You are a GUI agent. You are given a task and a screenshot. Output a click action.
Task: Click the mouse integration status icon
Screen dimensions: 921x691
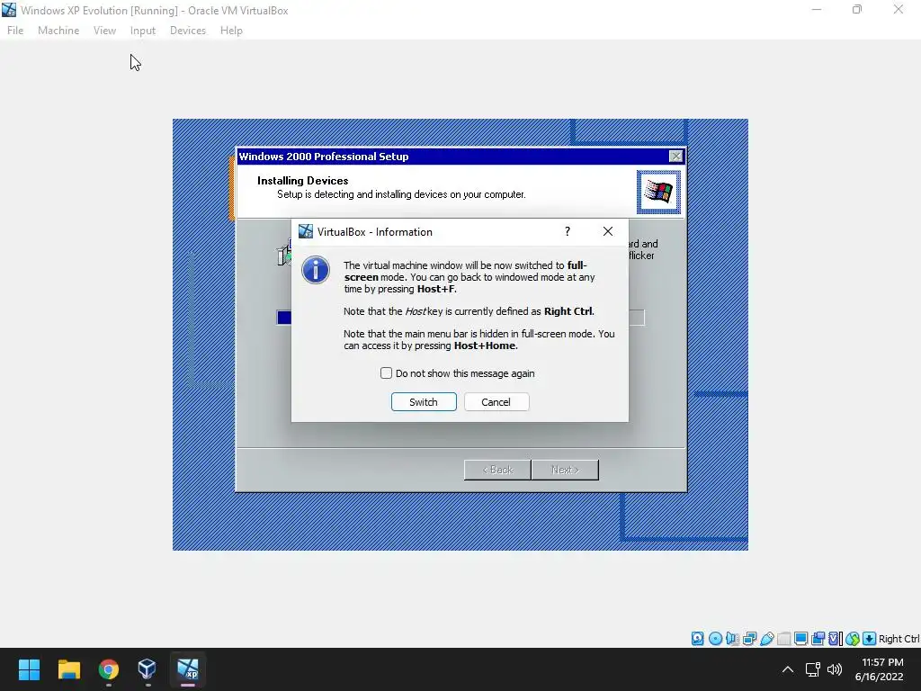point(853,639)
